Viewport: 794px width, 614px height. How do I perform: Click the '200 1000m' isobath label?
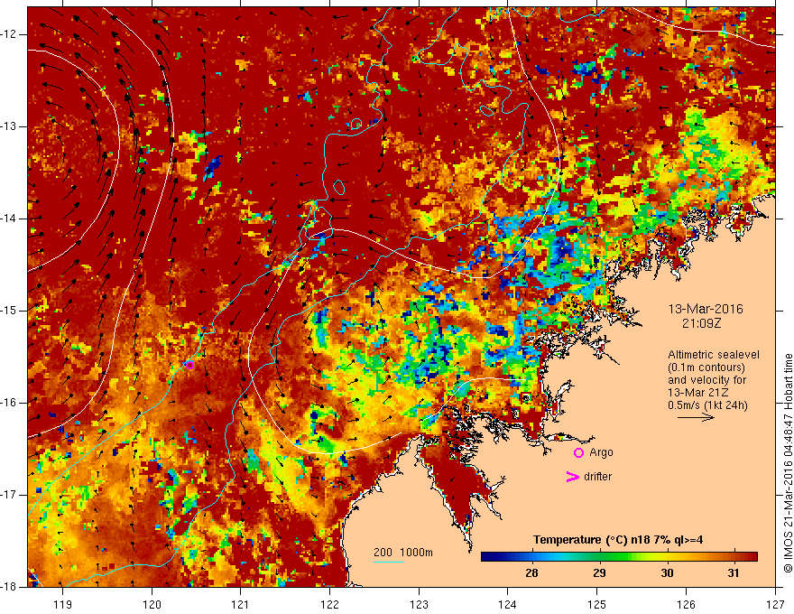click(x=403, y=553)
